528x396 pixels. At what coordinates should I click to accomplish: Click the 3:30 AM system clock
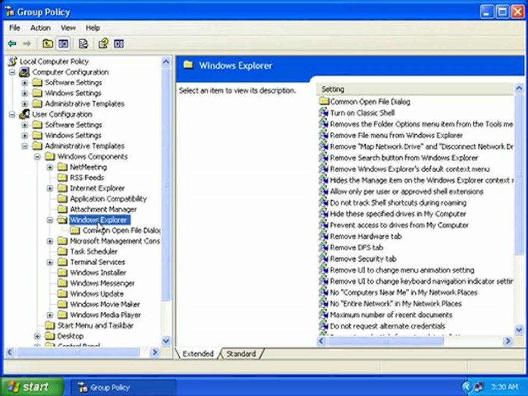[504, 387]
